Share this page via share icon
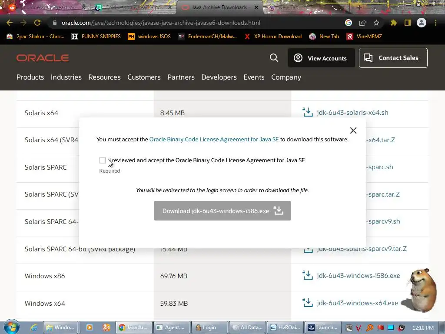 [x=362, y=23]
